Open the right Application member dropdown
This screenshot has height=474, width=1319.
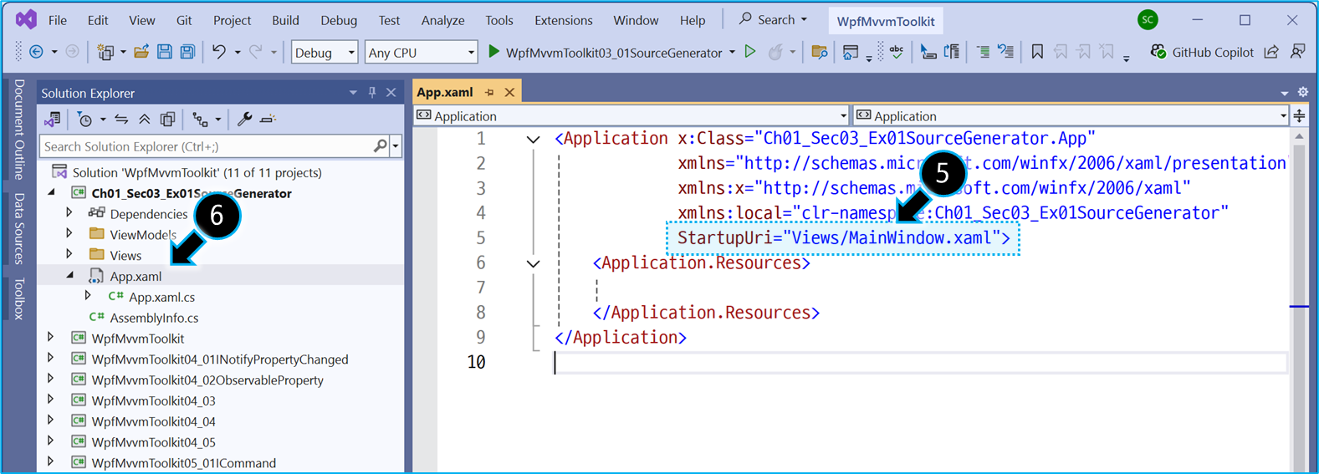click(1071, 116)
